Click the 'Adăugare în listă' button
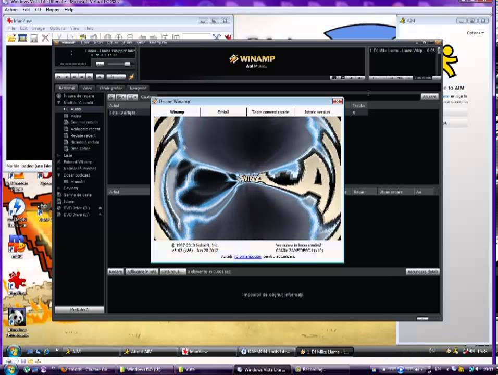The width and height of the screenshot is (498, 375). click(142, 272)
